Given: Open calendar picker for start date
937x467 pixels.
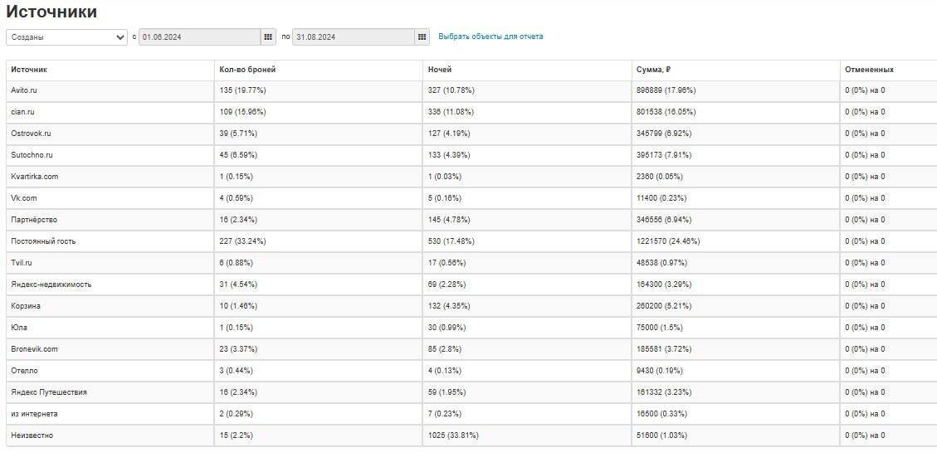Looking at the screenshot, I should click(268, 36).
